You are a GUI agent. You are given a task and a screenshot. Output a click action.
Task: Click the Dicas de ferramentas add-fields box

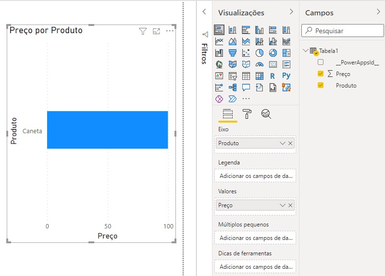(255, 267)
